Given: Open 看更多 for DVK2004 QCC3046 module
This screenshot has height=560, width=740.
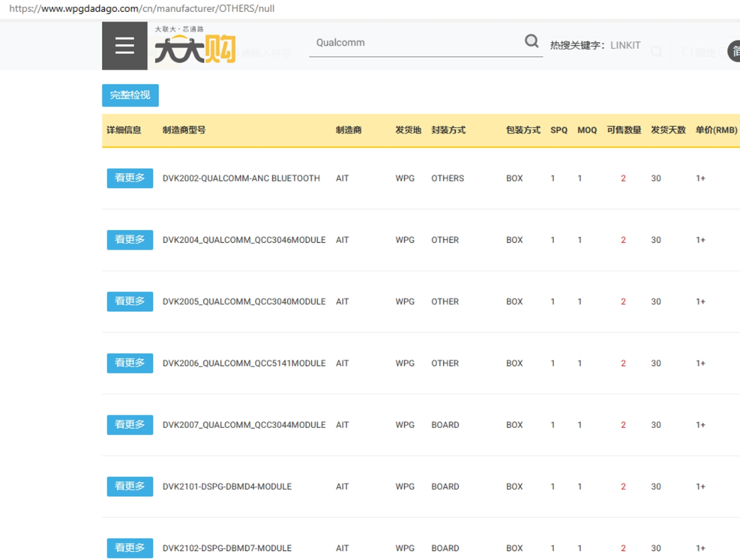Looking at the screenshot, I should tap(130, 240).
